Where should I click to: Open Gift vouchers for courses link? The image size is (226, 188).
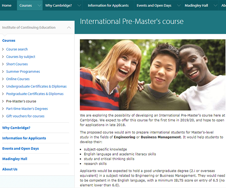pyautogui.click(x=25, y=116)
